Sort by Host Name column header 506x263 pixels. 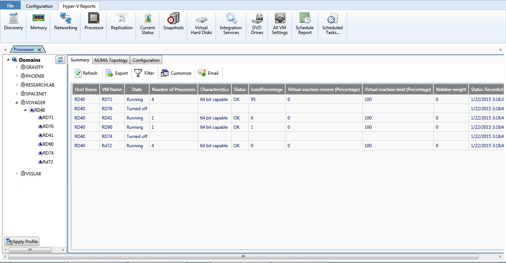click(x=86, y=89)
